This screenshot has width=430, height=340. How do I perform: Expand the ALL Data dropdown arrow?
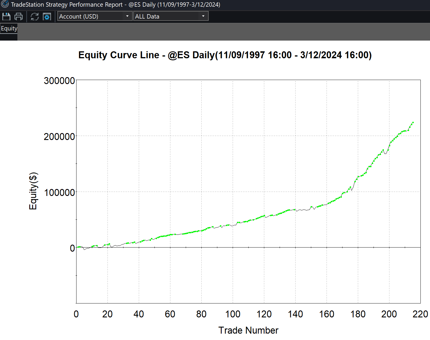[x=203, y=16]
